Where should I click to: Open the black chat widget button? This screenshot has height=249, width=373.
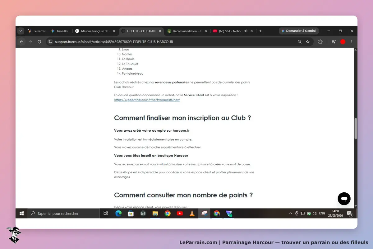pyautogui.click(x=344, y=199)
